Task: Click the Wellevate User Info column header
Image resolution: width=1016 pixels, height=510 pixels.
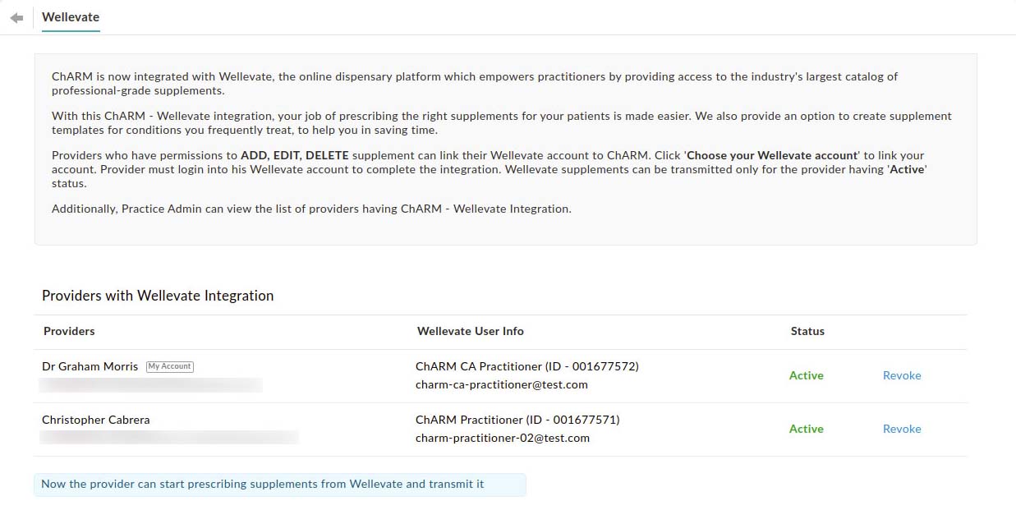Action: pyautogui.click(x=471, y=331)
